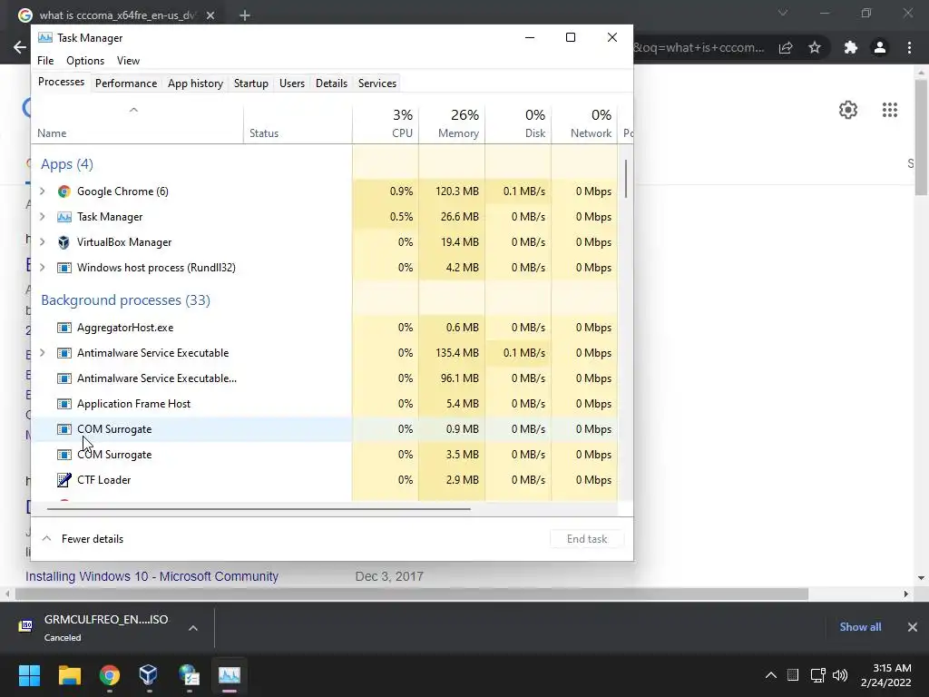Click the Application Frame Host icon

[64, 404]
